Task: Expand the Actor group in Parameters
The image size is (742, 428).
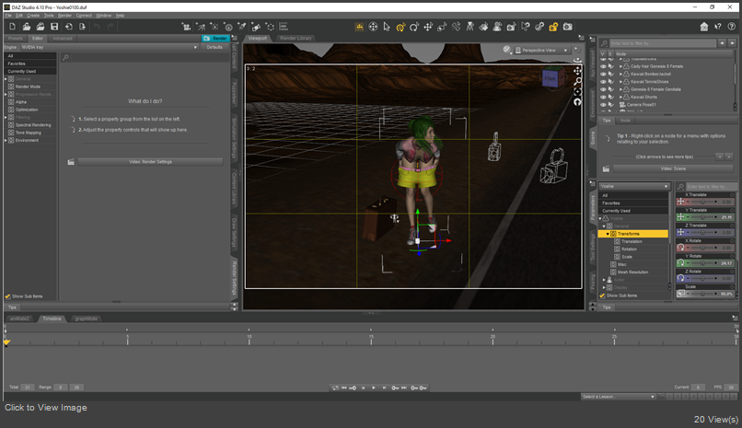Action: point(604,280)
